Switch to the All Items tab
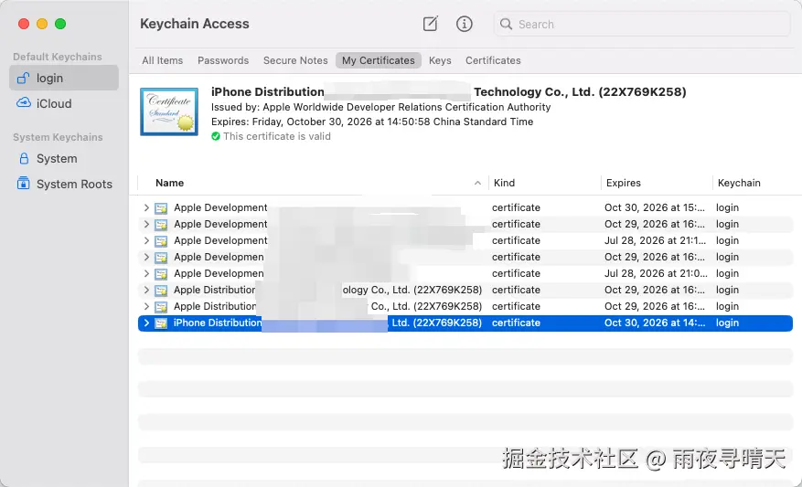 point(162,60)
